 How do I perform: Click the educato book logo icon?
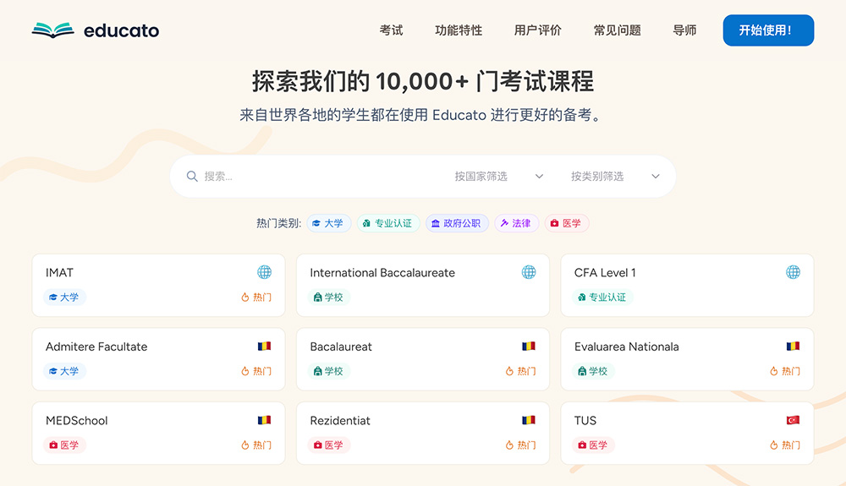tap(52, 30)
